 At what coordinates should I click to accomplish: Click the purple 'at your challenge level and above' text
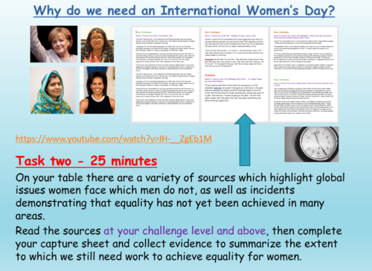coord(185,231)
